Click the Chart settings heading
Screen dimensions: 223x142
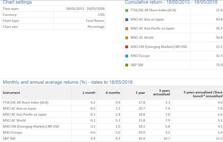click(17, 2)
